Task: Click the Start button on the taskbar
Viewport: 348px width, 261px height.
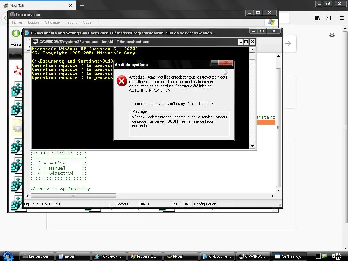Action: (8, 256)
